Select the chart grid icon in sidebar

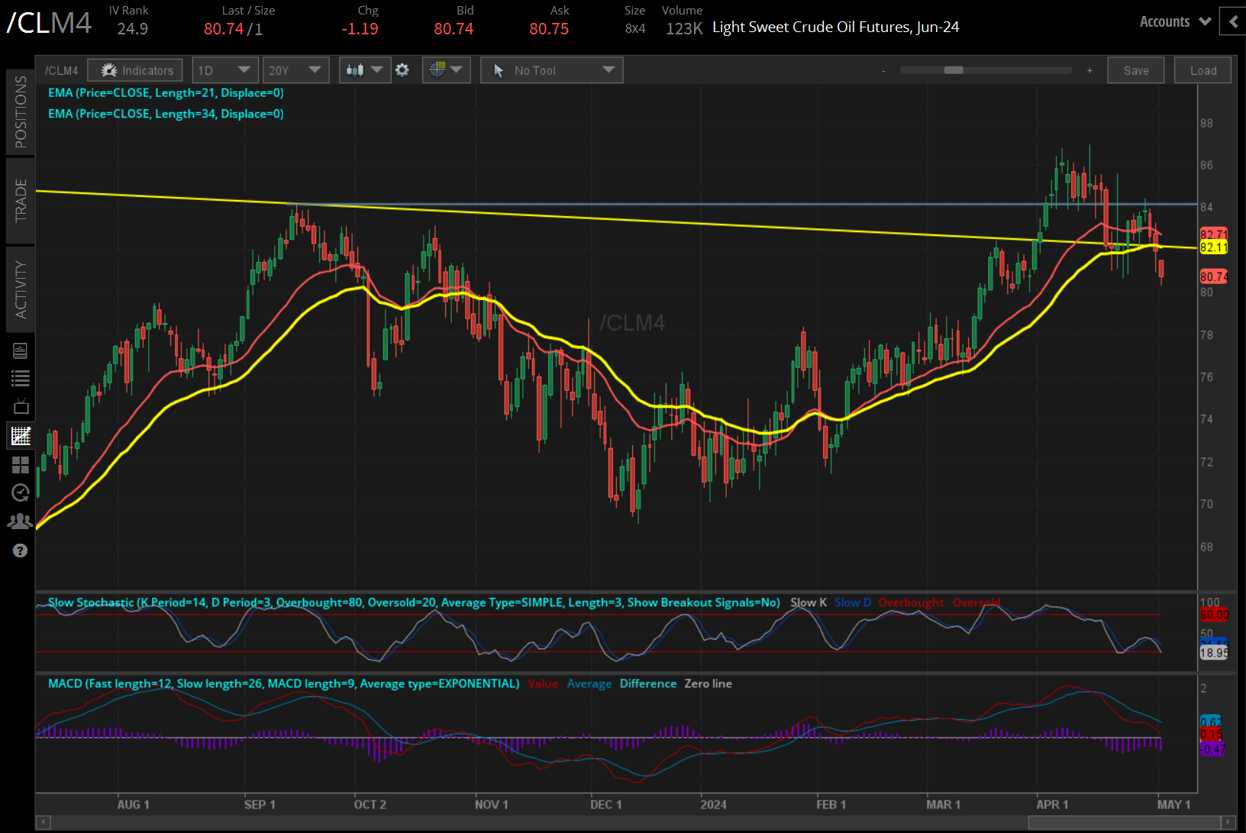tap(21, 436)
